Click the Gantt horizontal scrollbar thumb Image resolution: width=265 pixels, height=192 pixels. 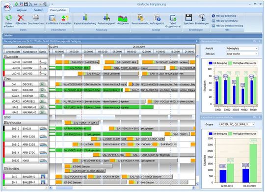pos(64,188)
